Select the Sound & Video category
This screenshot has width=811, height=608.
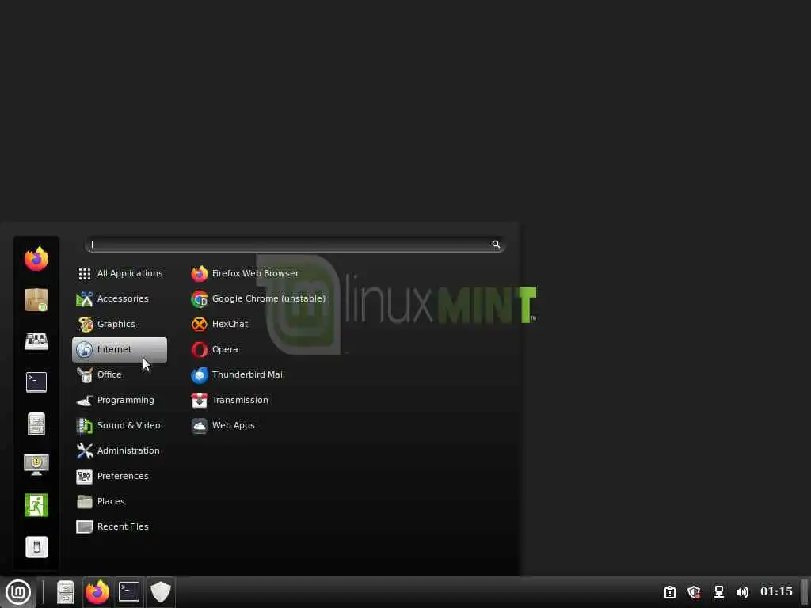[120, 425]
